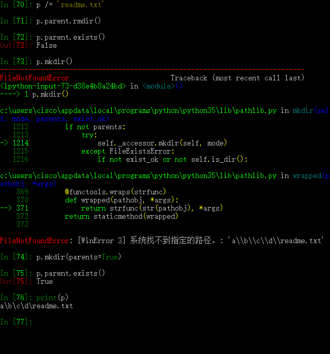The width and height of the screenshot is (330, 354).
Task: Click line 1215 except FileExistsError
Action: point(128,151)
